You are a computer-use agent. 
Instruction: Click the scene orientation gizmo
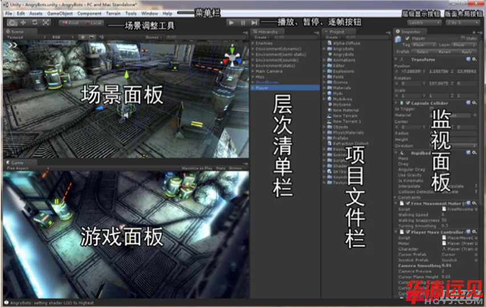pos(231,58)
